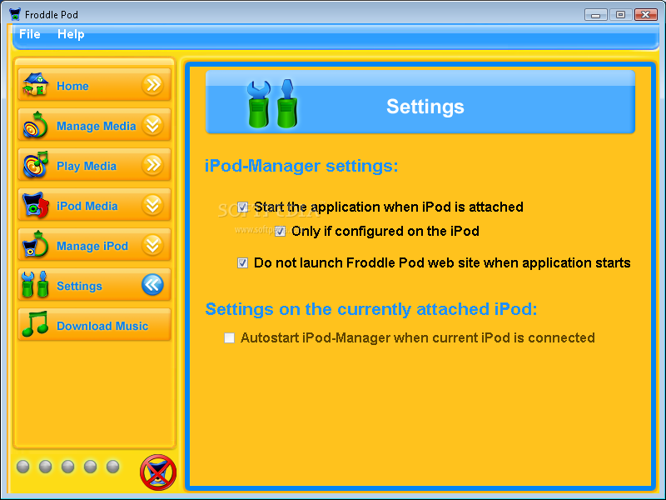
Task: Open the Manage iPod label
Action: coord(92,246)
